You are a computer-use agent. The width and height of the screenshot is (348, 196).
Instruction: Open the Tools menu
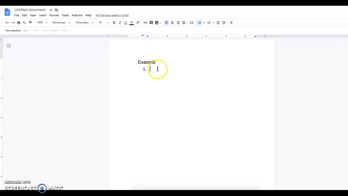pyautogui.click(x=65, y=16)
